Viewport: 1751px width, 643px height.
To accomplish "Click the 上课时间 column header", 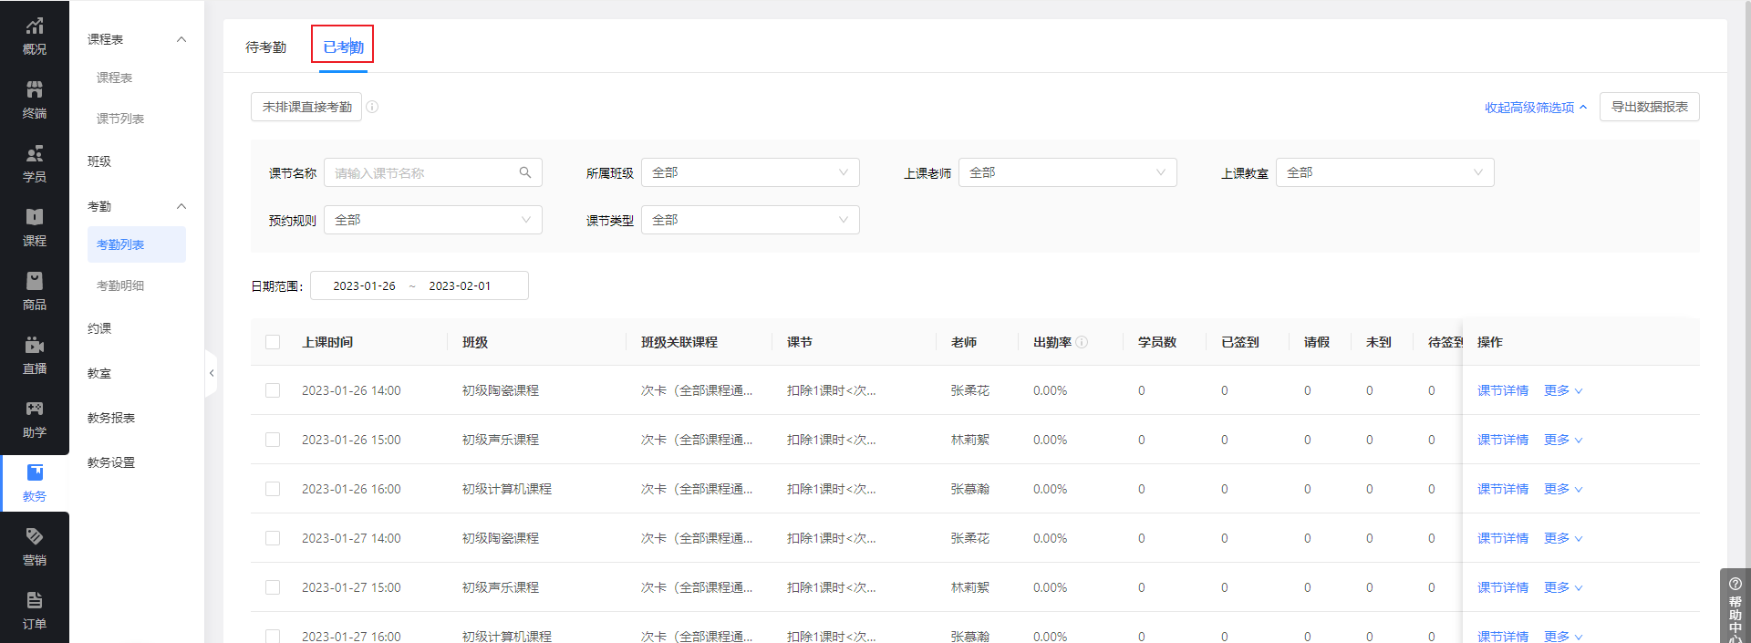I will [327, 342].
